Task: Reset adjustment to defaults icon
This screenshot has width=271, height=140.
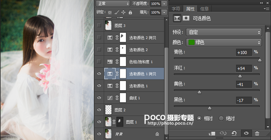Action: 234,133
